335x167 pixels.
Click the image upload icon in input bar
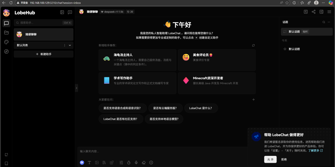click(97, 162)
